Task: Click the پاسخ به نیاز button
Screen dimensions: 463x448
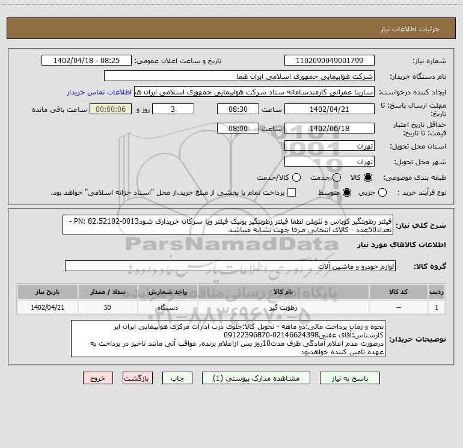Action: (350, 378)
